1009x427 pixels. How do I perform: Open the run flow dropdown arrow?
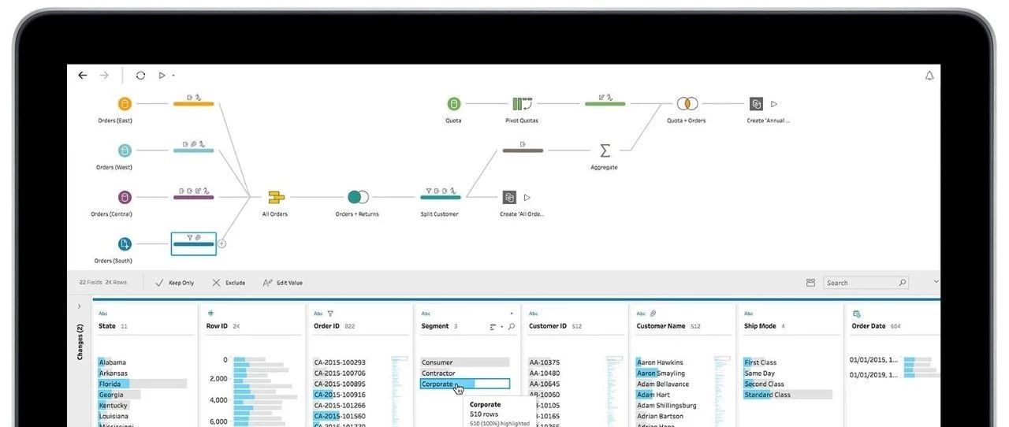(173, 76)
